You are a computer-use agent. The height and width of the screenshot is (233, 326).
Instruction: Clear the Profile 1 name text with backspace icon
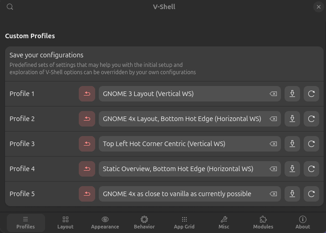coord(273,94)
